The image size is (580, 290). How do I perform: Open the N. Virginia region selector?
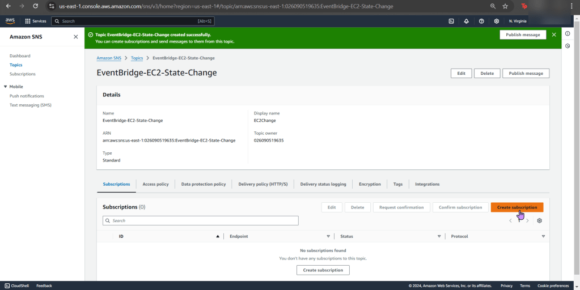(517, 21)
